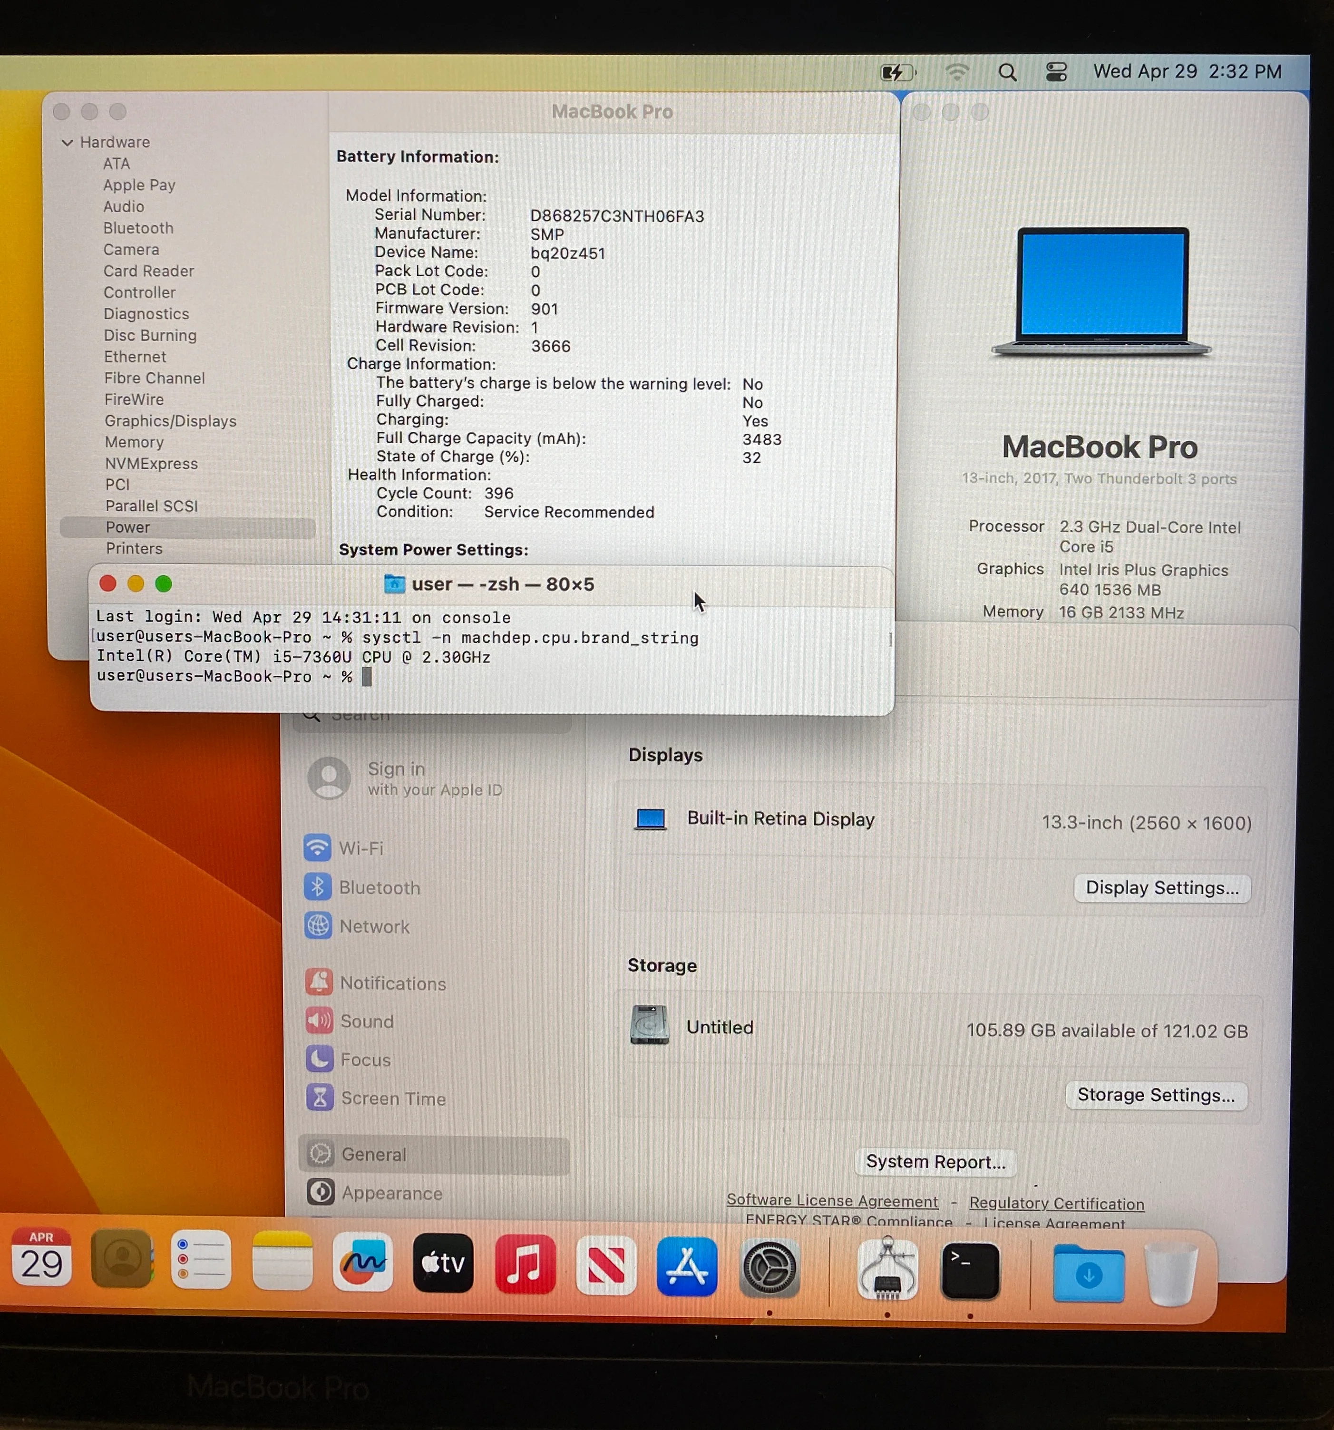Switch to Terminal using its Dock icon

[x=970, y=1270]
